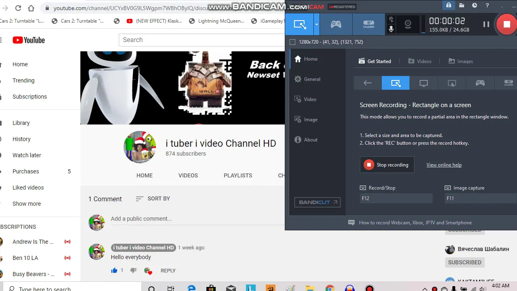Select Bandicam rectangle screen recording mode

click(299, 24)
